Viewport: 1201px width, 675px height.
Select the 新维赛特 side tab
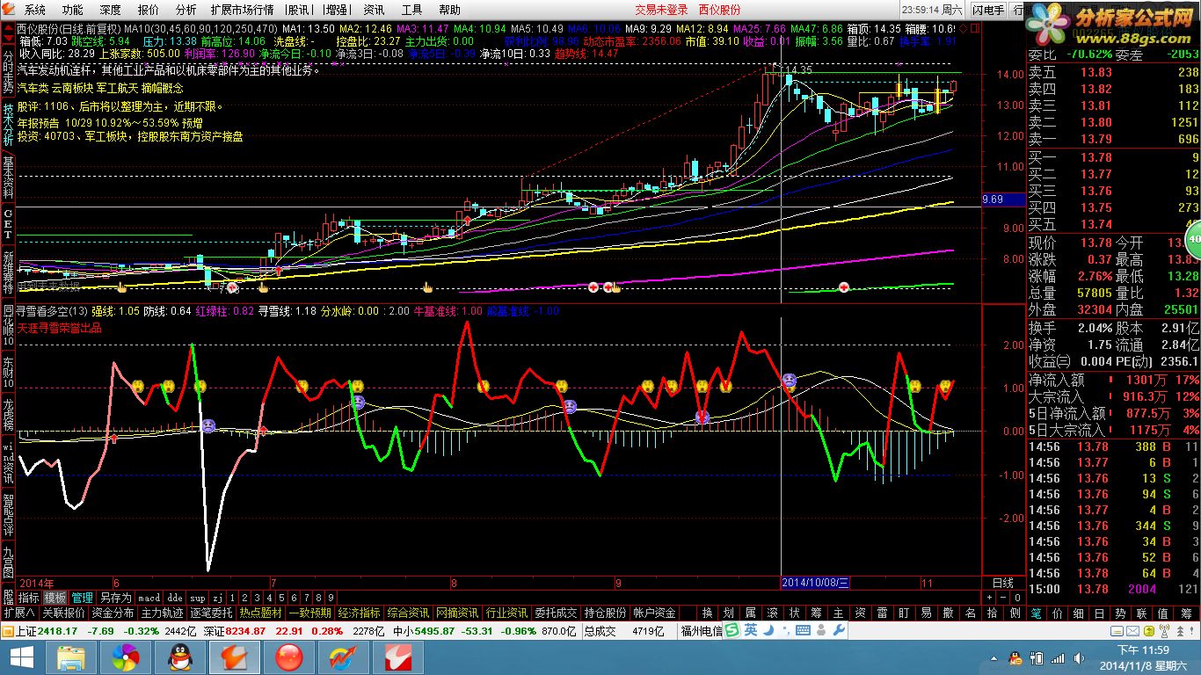[8, 272]
